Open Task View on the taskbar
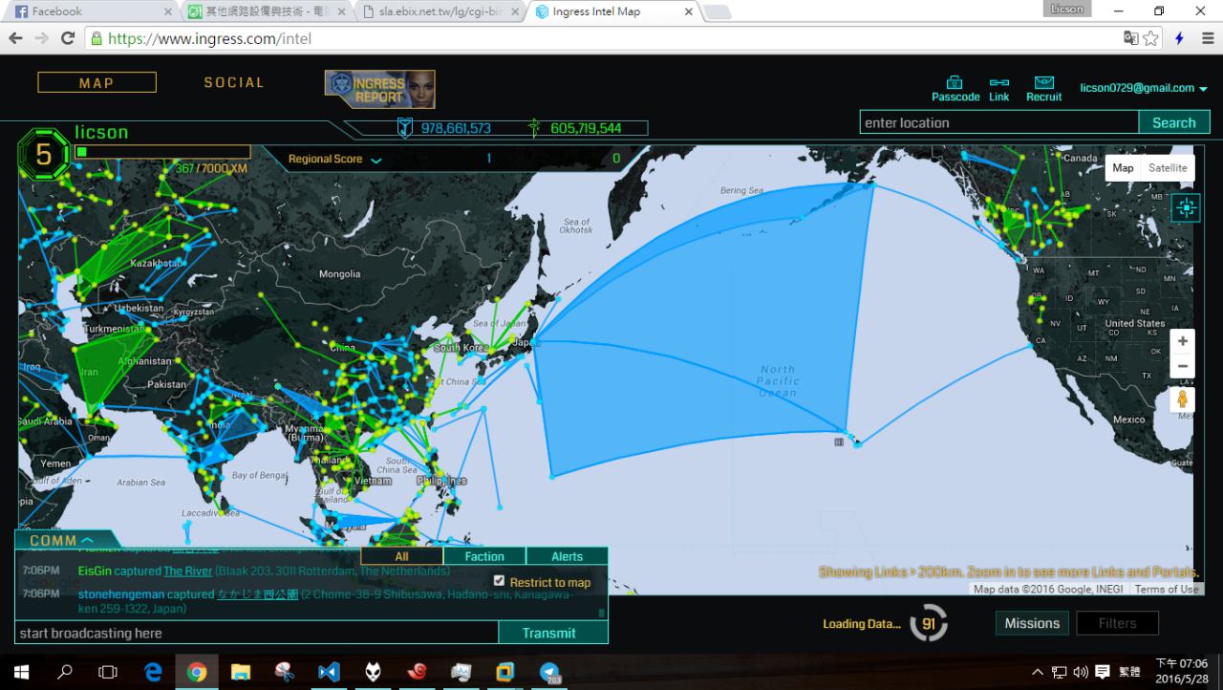This screenshot has width=1223, height=690. click(108, 672)
